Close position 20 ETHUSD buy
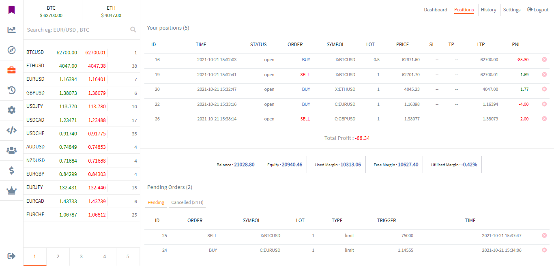This screenshot has width=554, height=266. [x=544, y=89]
